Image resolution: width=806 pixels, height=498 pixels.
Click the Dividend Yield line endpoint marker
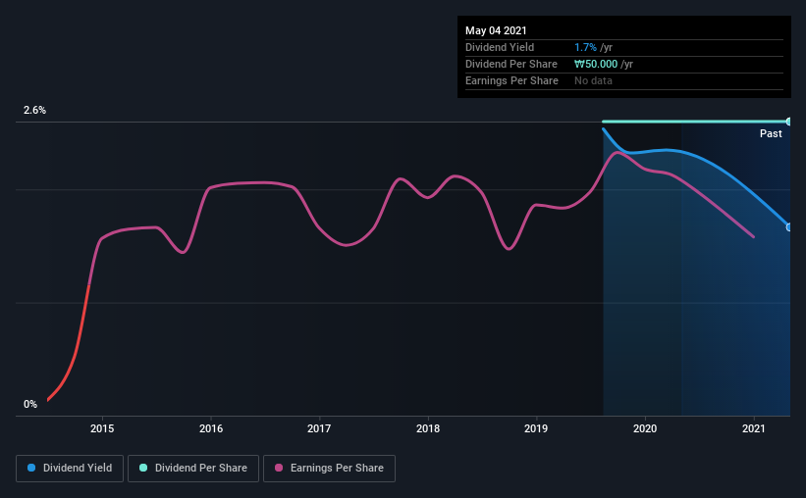click(x=788, y=226)
